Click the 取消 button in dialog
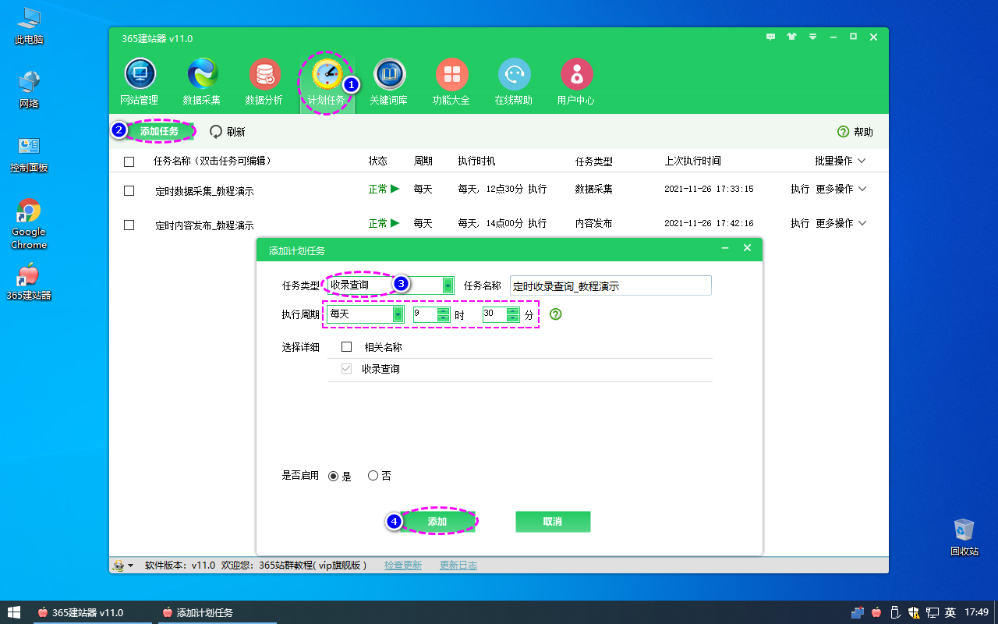 [553, 522]
